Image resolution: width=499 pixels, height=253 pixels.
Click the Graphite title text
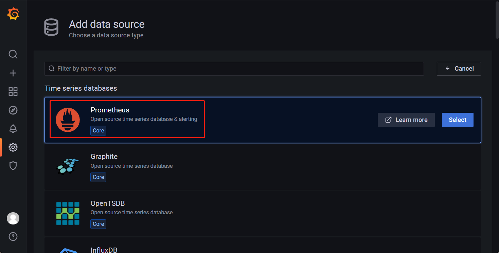(104, 157)
